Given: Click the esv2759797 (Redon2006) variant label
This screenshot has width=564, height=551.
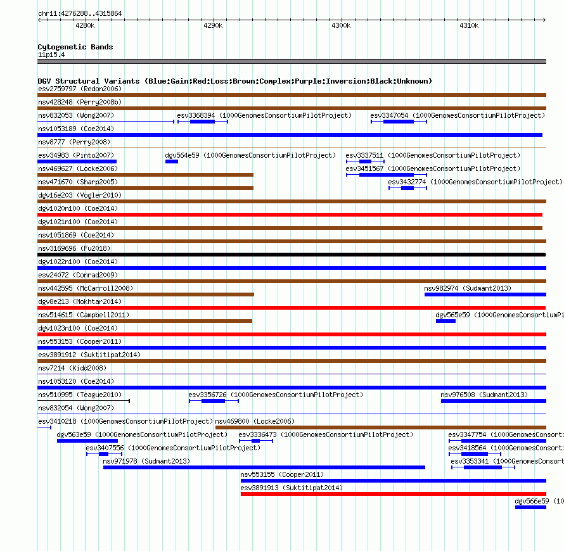Looking at the screenshot, I should [80, 89].
